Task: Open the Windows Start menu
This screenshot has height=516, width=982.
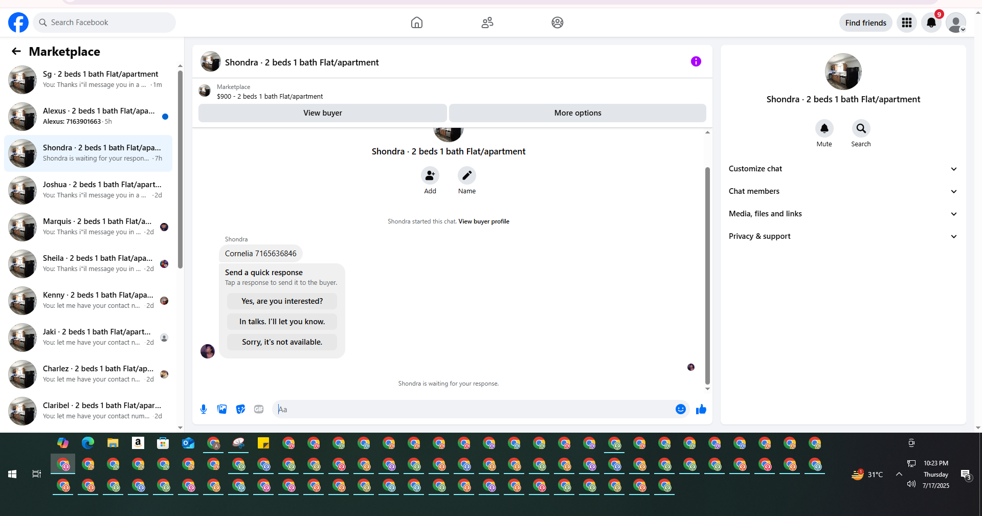Action: coord(12,474)
